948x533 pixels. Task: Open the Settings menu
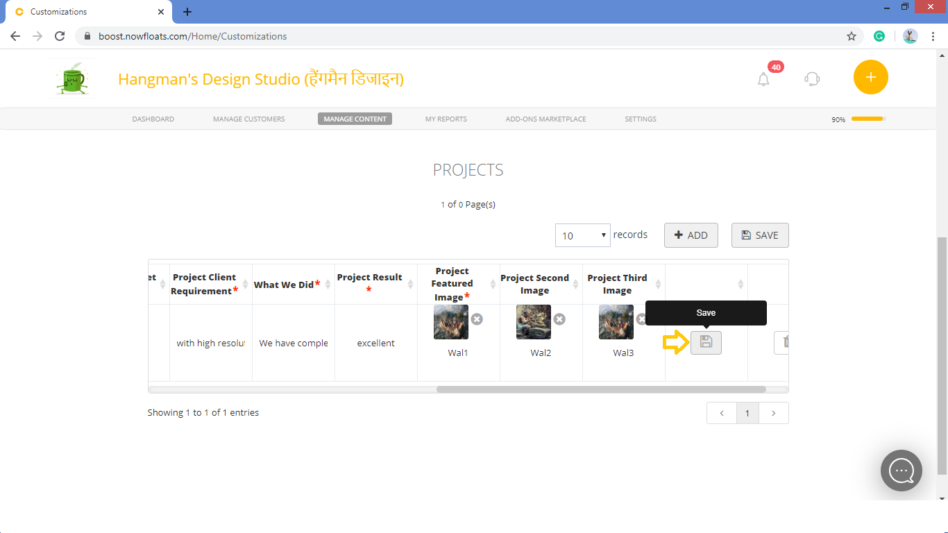pos(641,119)
